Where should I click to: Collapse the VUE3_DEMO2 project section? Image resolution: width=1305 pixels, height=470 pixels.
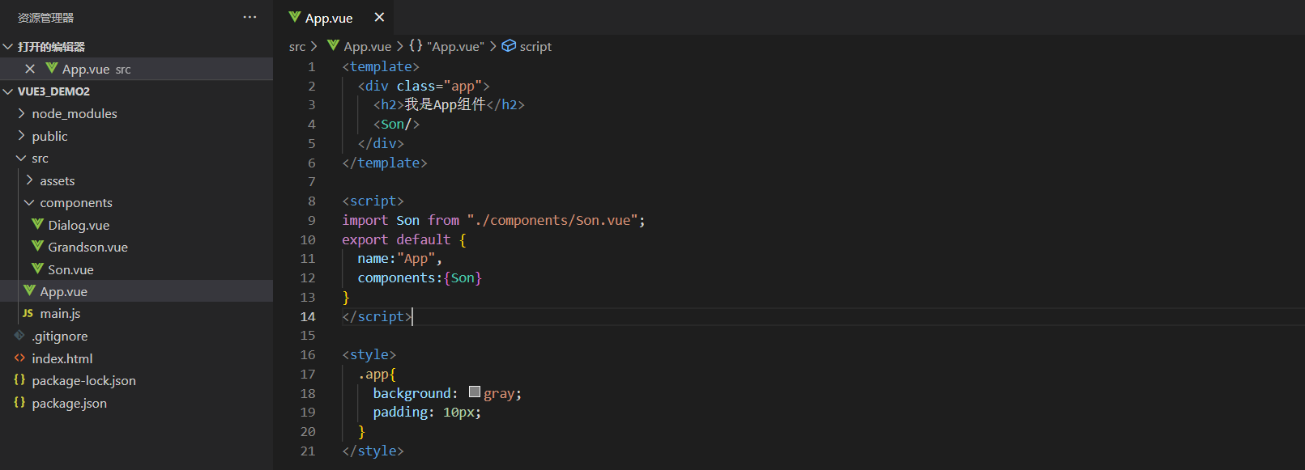coord(8,91)
